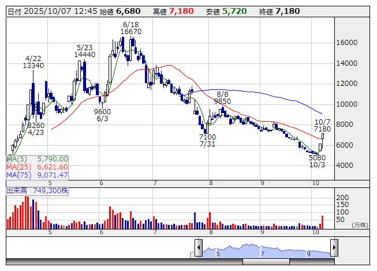377x271 pixels.
Task: Click the MA(75) 9,071.47 legend entry
Action: click(38, 175)
